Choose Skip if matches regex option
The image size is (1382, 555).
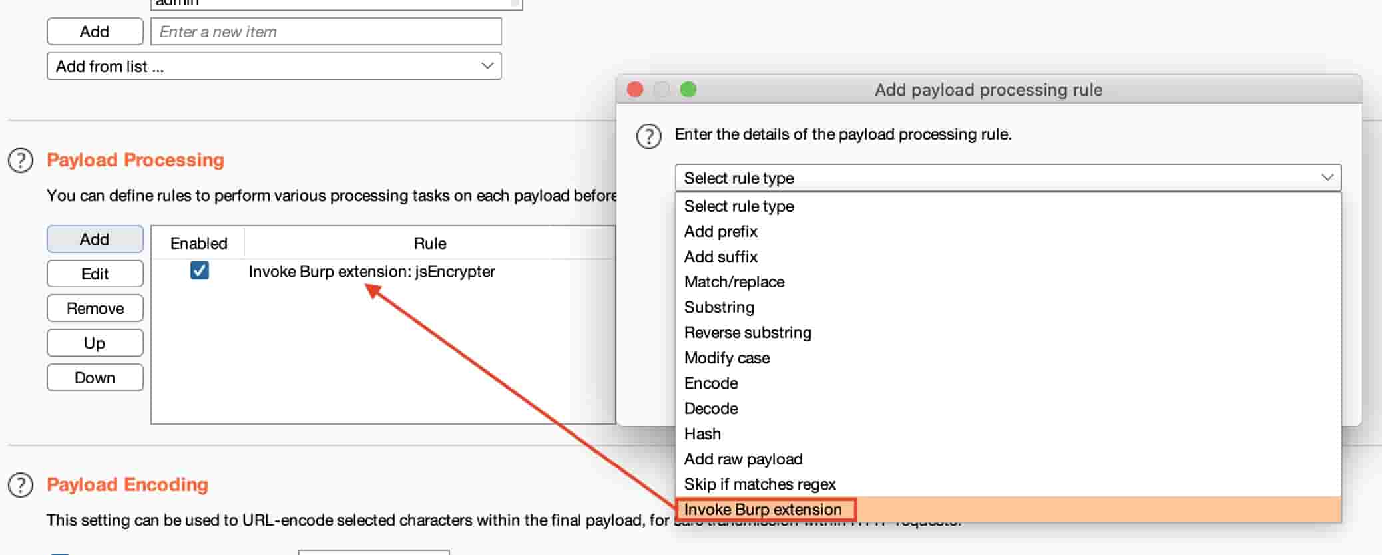coord(760,484)
